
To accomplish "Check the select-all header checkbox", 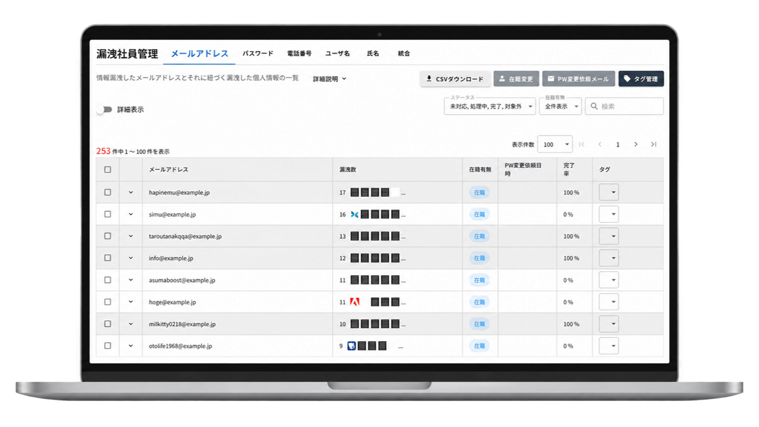I will click(108, 169).
